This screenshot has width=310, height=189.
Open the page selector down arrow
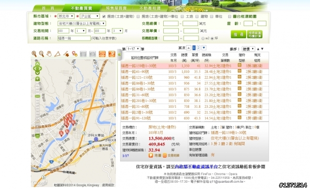pos(204,48)
